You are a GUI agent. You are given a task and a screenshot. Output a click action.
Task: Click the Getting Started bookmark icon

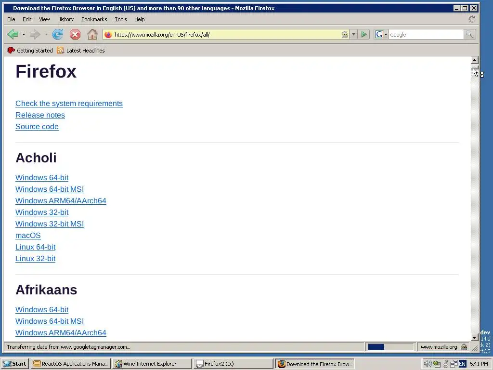pos(11,50)
